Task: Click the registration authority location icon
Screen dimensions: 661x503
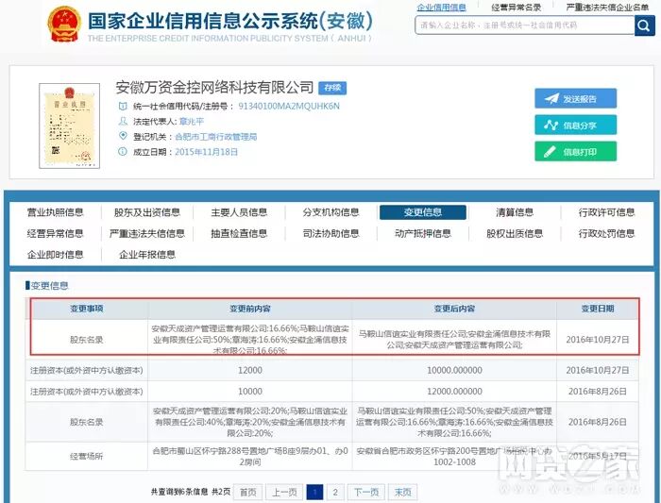Action: click(x=123, y=136)
